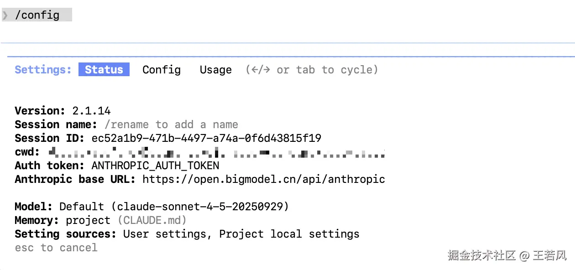Image resolution: width=575 pixels, height=270 pixels.
Task: Click the claude-sonnet-4-5-20250929 model name
Action: point(200,207)
